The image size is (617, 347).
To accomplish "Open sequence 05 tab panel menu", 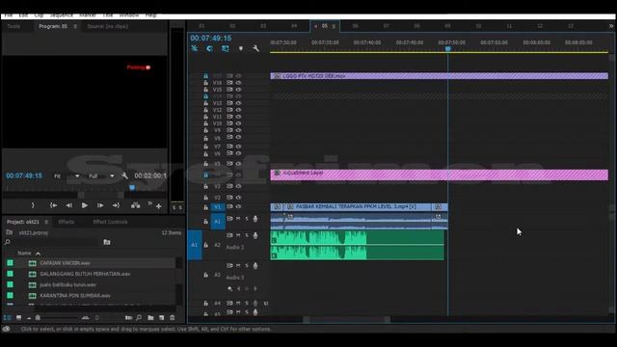I will click(x=334, y=26).
